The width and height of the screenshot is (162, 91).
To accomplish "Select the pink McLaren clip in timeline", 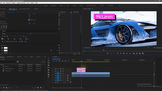I will click(x=81, y=69).
